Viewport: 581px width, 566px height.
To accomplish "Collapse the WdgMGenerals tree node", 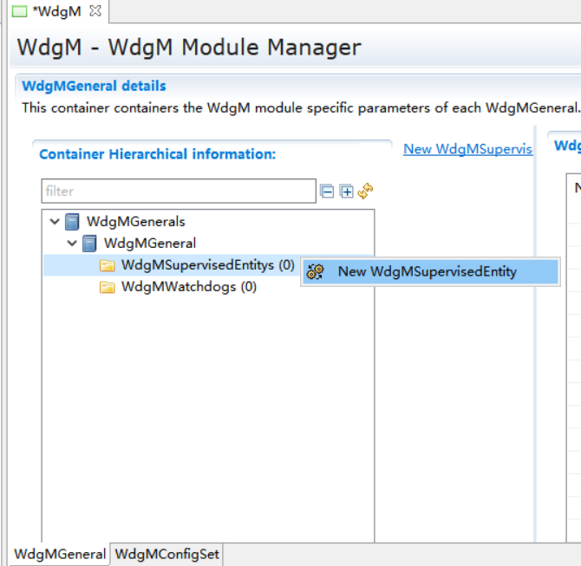I will (x=55, y=221).
